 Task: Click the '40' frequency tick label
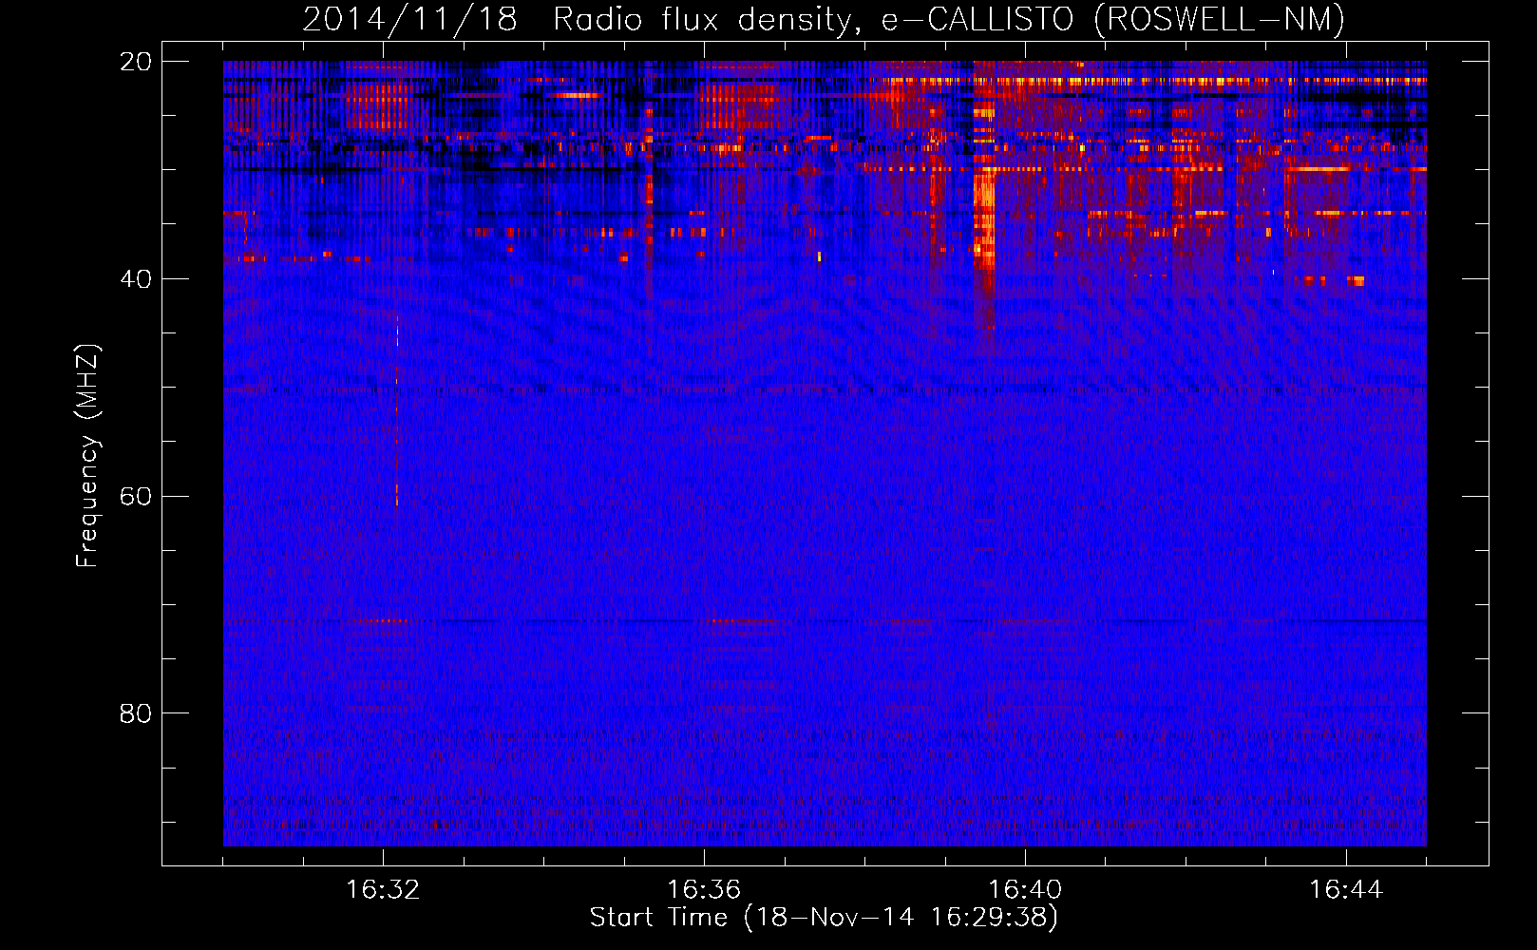[x=136, y=279]
